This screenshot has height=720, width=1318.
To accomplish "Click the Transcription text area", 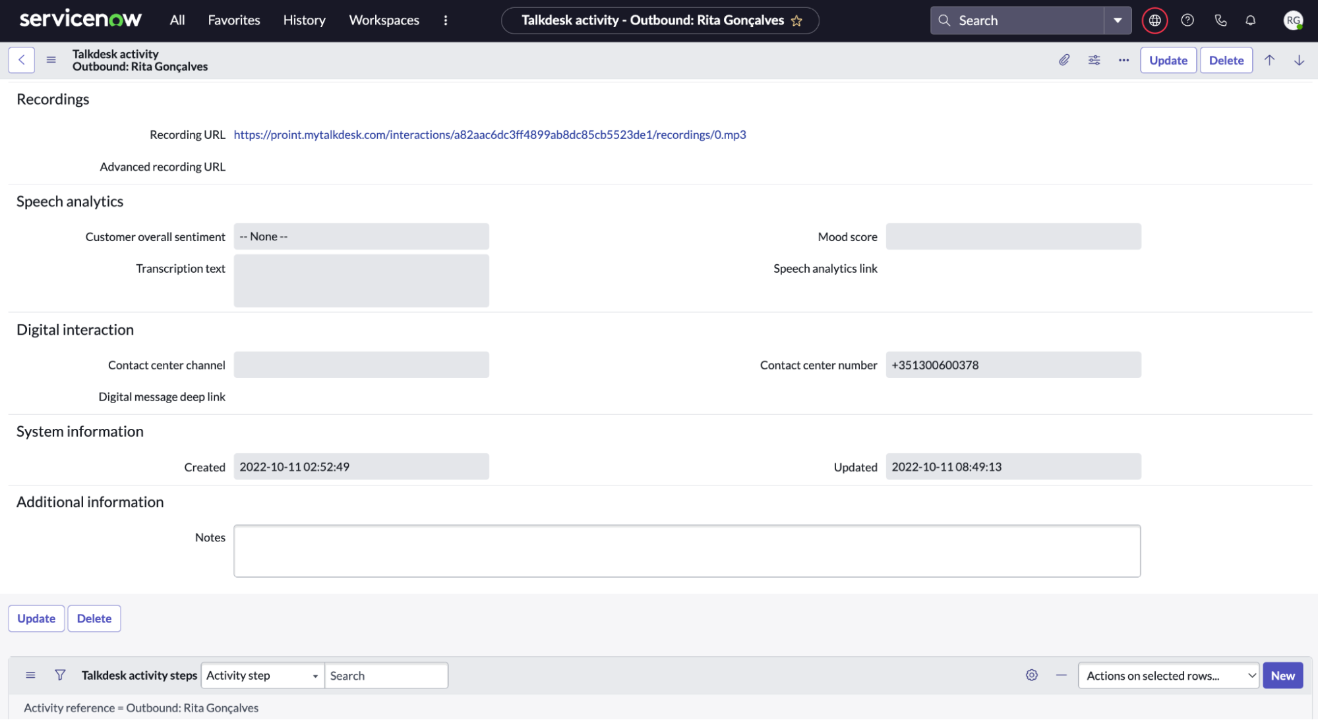I will click(361, 281).
